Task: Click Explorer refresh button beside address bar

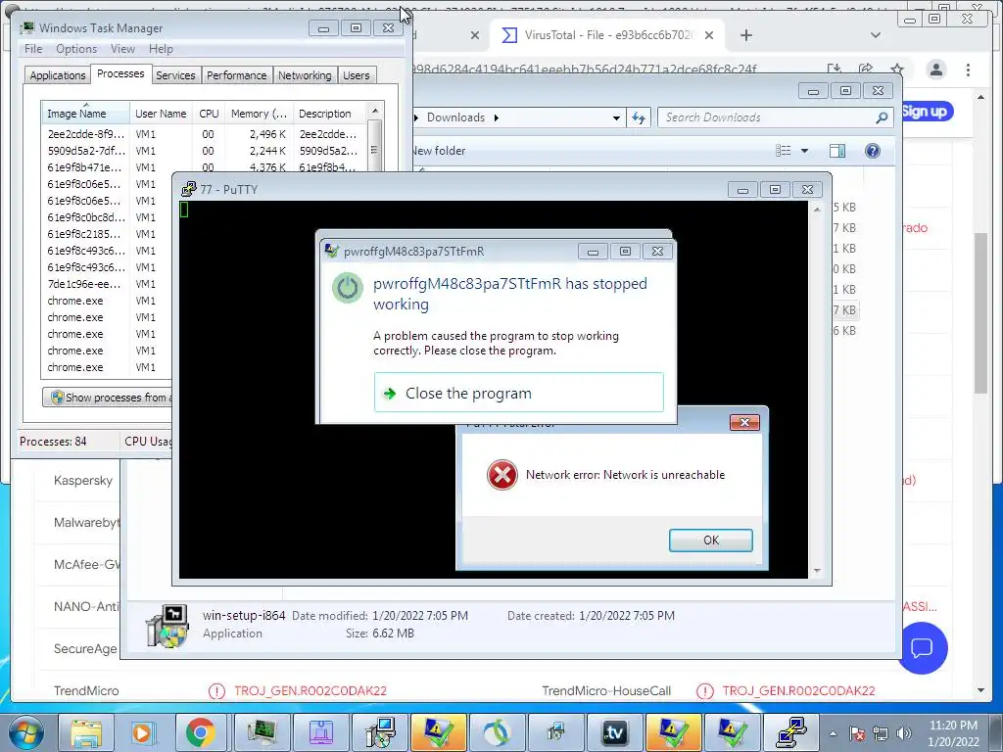Action: tap(639, 117)
